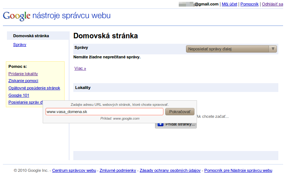Click the Správy section heading
The width and height of the screenshot is (286, 174).
coord(81,47)
